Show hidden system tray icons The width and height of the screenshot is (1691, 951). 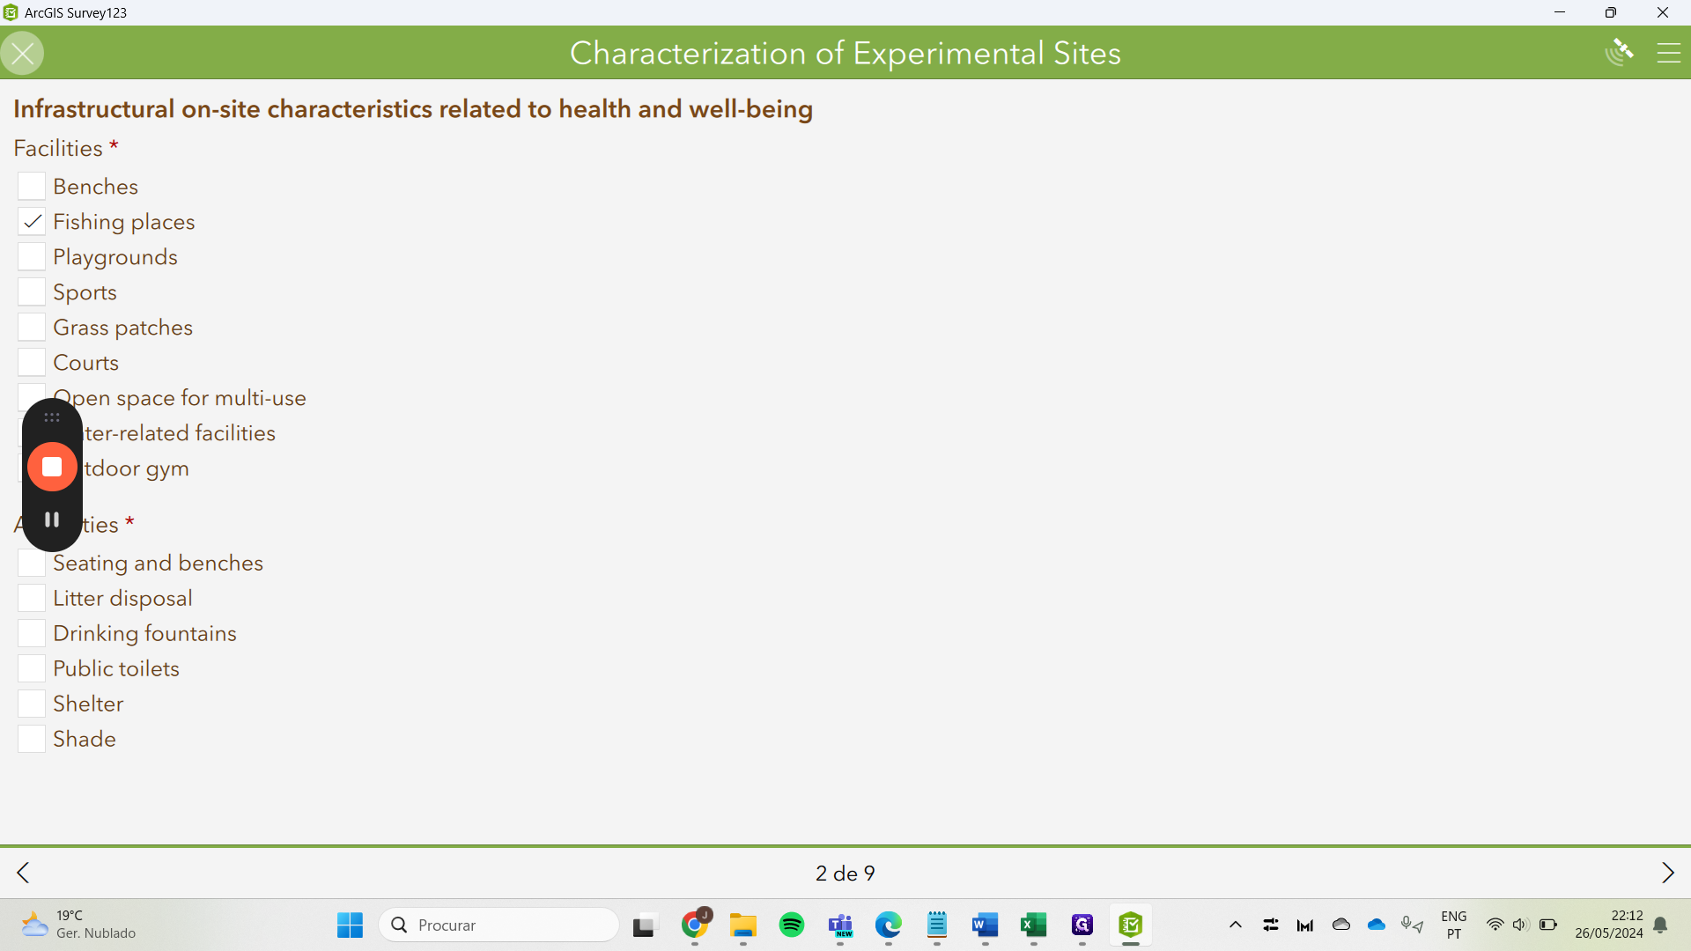pyautogui.click(x=1235, y=925)
